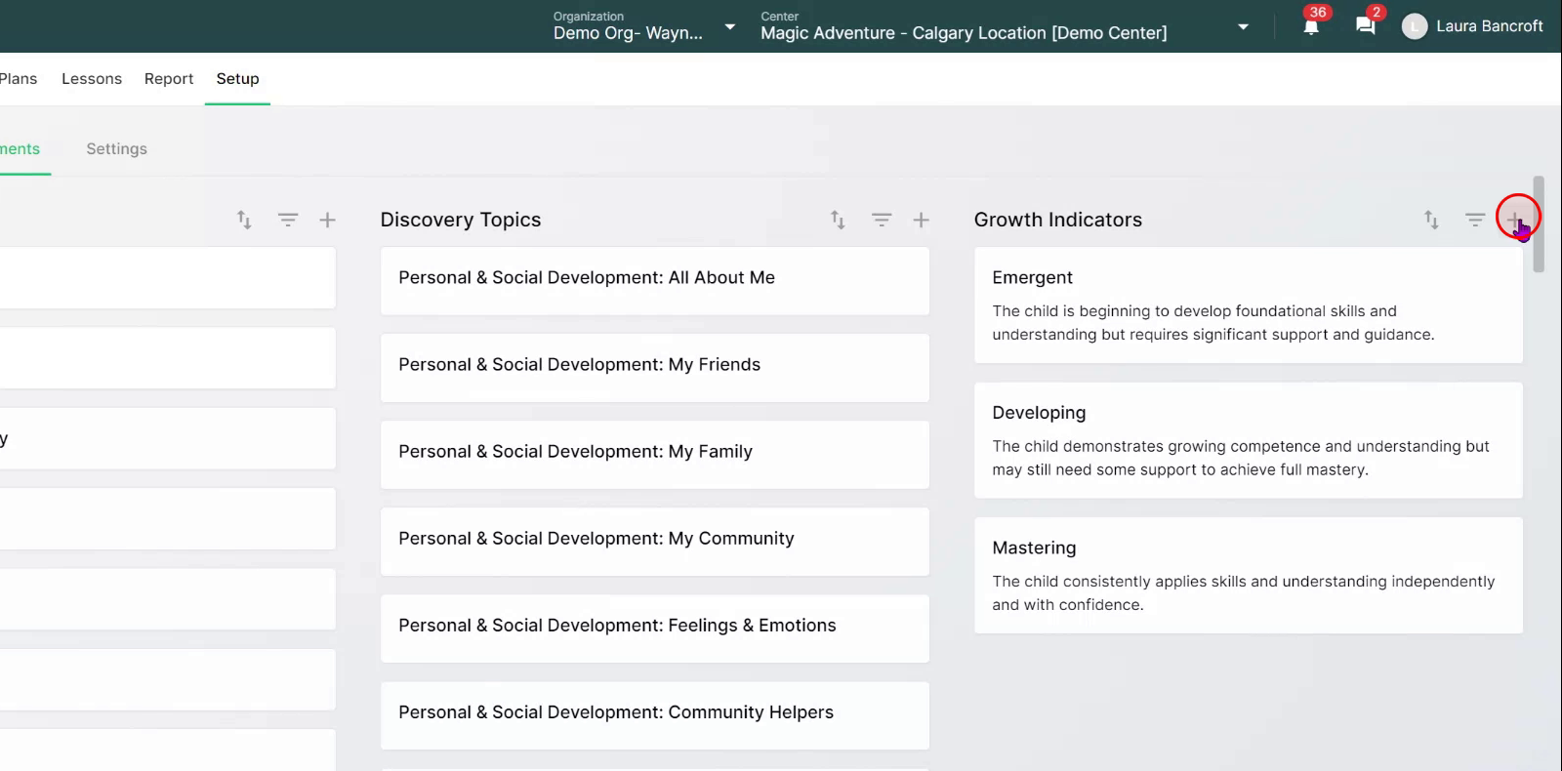Switch to the Lessons tab

pyautogui.click(x=92, y=79)
